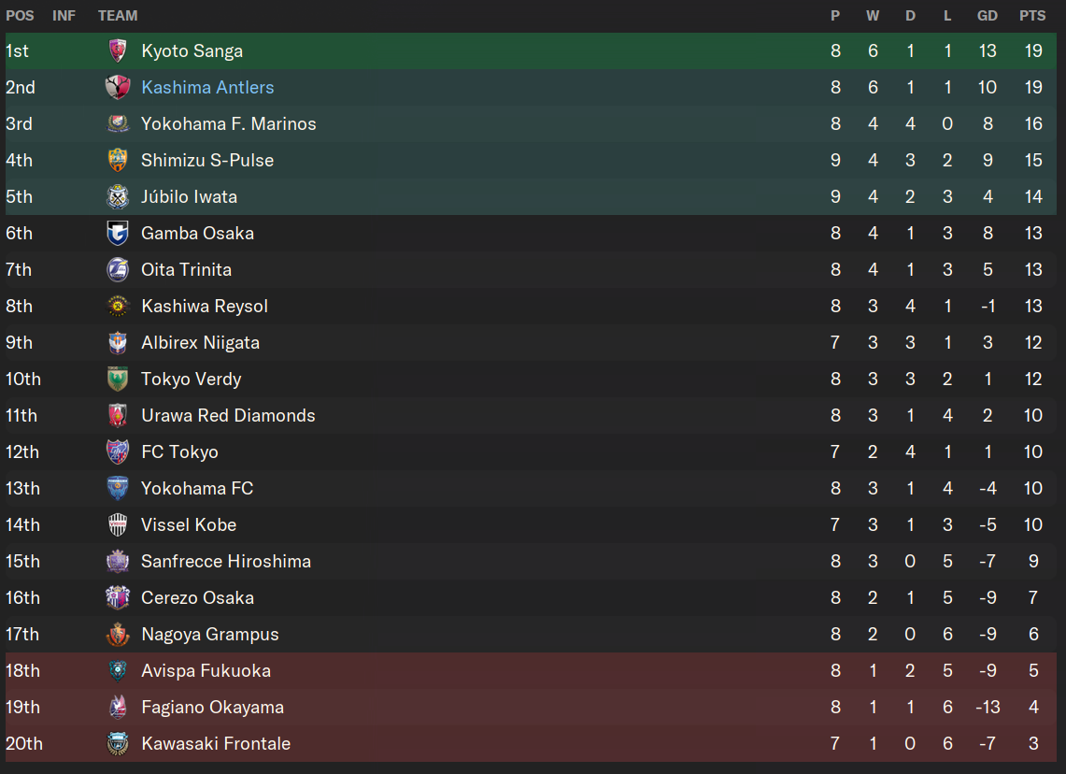Click the TEAM column header

tap(118, 16)
